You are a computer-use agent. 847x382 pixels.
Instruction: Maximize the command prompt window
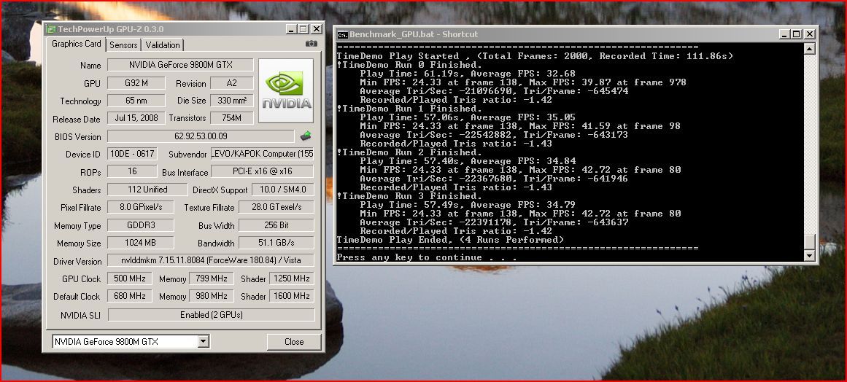tap(796, 34)
